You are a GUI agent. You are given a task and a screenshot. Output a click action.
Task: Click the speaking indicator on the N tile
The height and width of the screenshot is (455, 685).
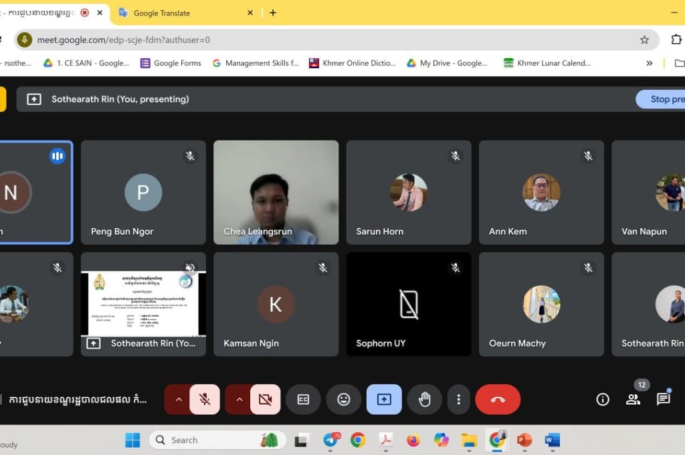[58, 156]
